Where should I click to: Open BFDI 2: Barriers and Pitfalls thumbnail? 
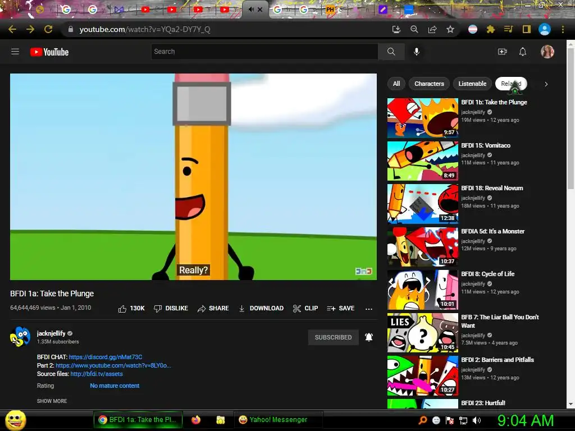(x=423, y=375)
